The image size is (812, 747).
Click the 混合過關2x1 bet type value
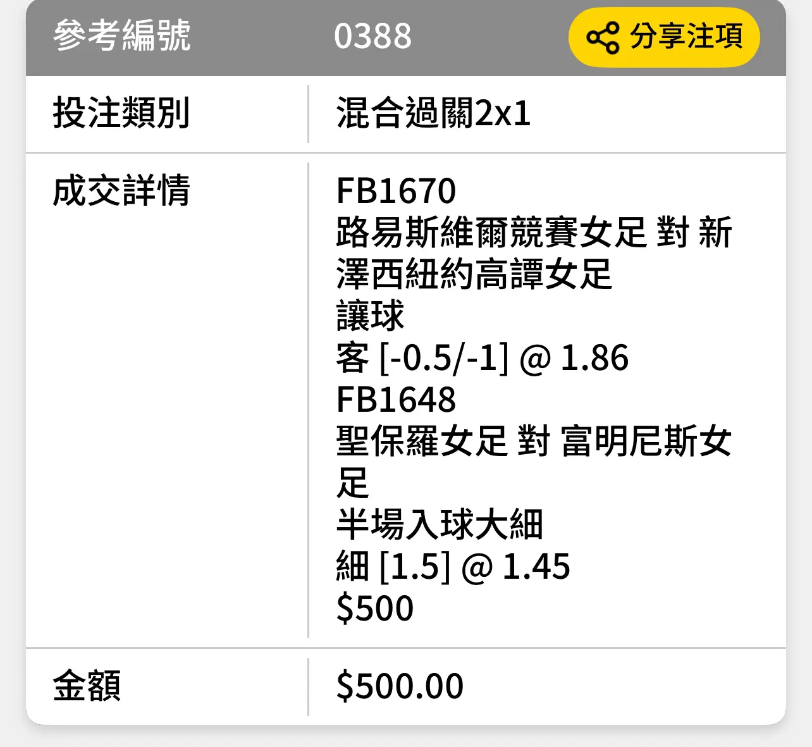coord(433,113)
